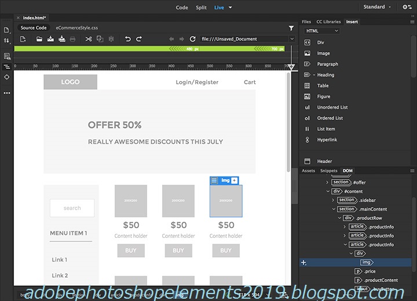Open the address bar dropdown arrow
This screenshot has height=301, width=417.
(x=292, y=39)
